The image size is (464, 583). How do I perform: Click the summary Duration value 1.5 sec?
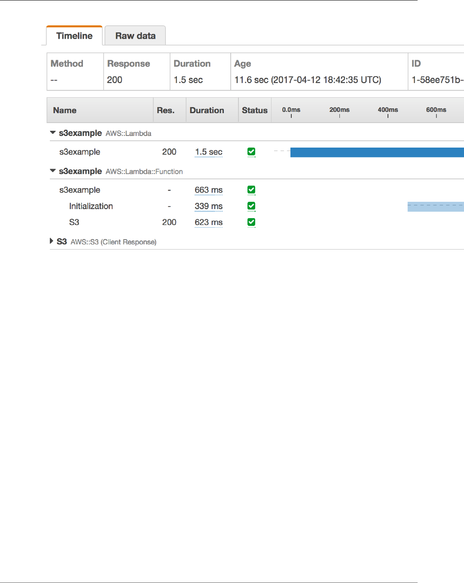188,80
